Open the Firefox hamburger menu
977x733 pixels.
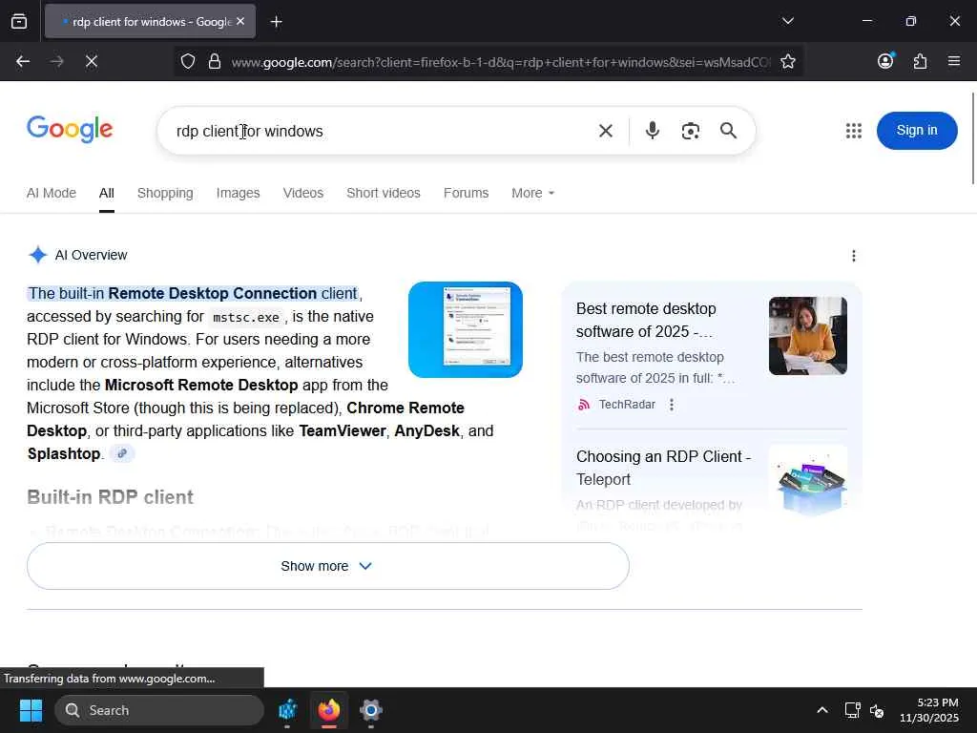[x=953, y=61]
